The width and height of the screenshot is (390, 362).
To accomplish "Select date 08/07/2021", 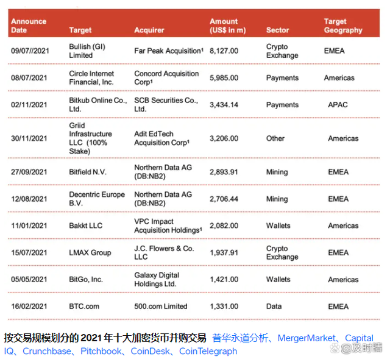I will pyautogui.click(x=29, y=78).
